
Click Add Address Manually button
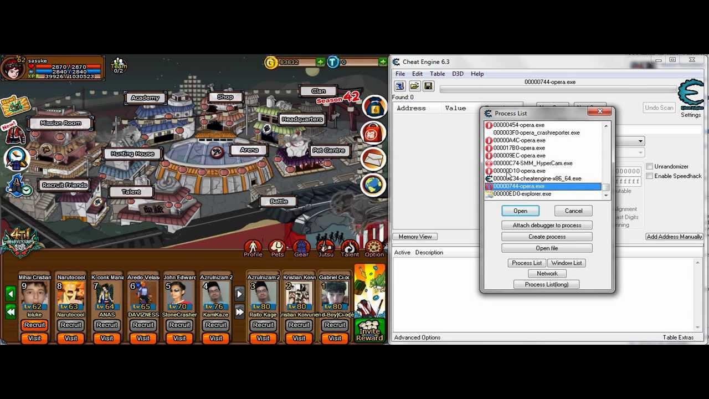tap(674, 237)
